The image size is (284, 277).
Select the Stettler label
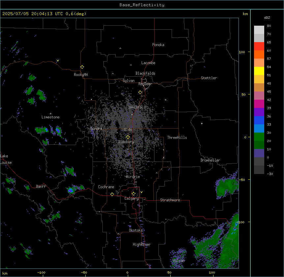(209, 78)
